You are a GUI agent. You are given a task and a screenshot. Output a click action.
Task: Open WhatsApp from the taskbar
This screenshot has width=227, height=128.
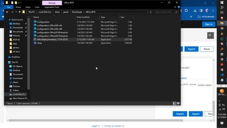coord(222,39)
